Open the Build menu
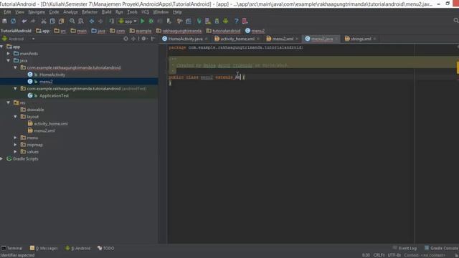Viewport: 459px width, 258px height. tap(107, 12)
